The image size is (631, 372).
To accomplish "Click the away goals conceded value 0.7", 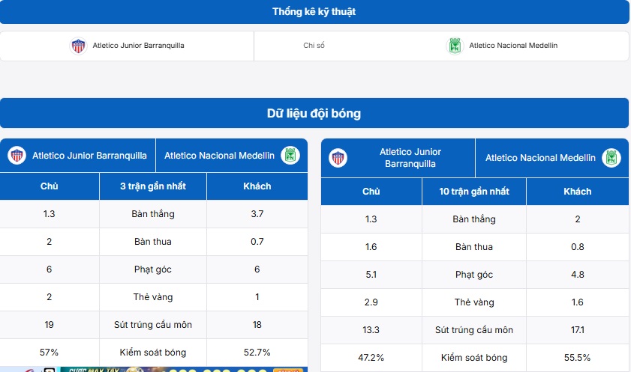I will [257, 242].
